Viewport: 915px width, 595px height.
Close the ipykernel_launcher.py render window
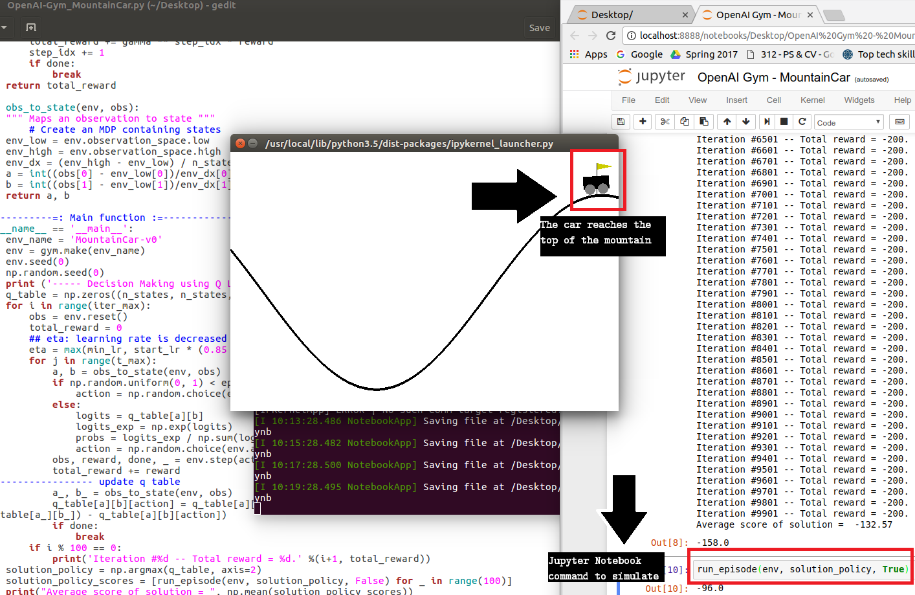[x=240, y=144]
